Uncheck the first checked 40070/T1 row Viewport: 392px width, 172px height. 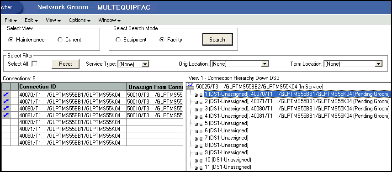click(x=6, y=94)
